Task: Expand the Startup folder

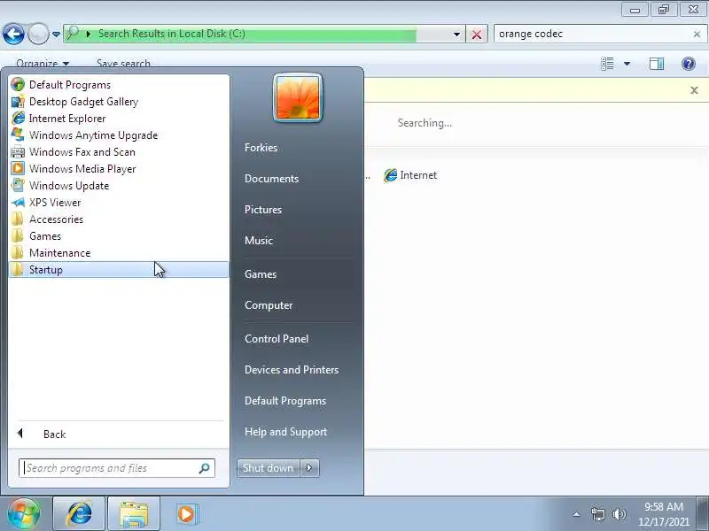Action: [x=119, y=270]
